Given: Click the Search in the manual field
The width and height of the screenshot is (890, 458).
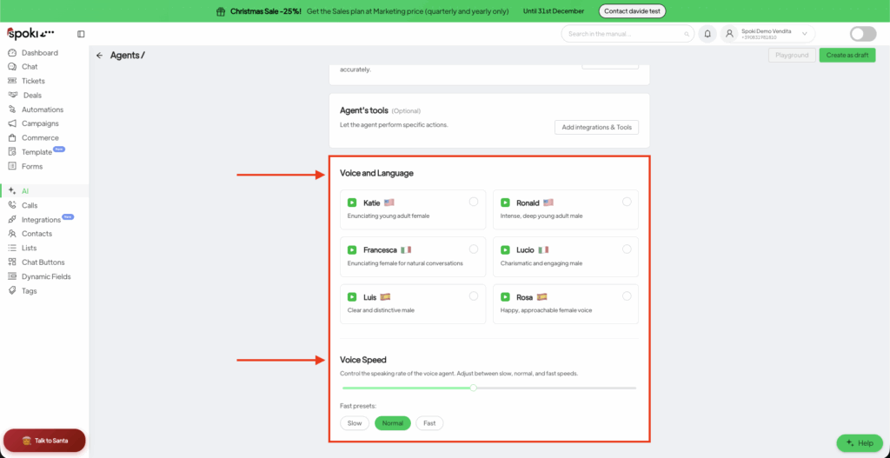Looking at the screenshot, I should pos(628,34).
